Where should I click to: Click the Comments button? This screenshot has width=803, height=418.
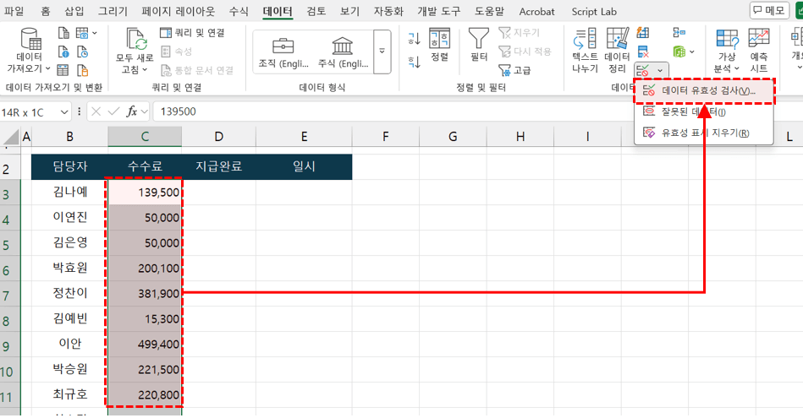click(x=768, y=11)
